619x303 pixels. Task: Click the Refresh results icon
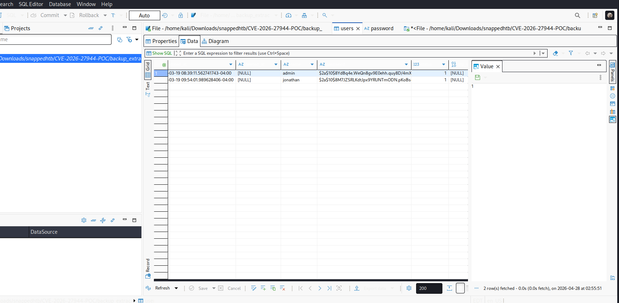pos(148,288)
